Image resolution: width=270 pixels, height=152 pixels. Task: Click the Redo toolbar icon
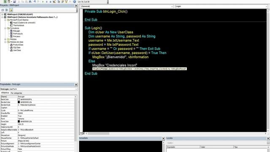click(38, 2)
